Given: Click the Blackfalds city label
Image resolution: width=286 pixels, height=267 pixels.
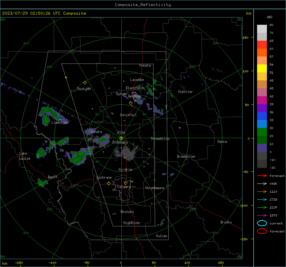Looking at the screenshot, I should [135, 88].
